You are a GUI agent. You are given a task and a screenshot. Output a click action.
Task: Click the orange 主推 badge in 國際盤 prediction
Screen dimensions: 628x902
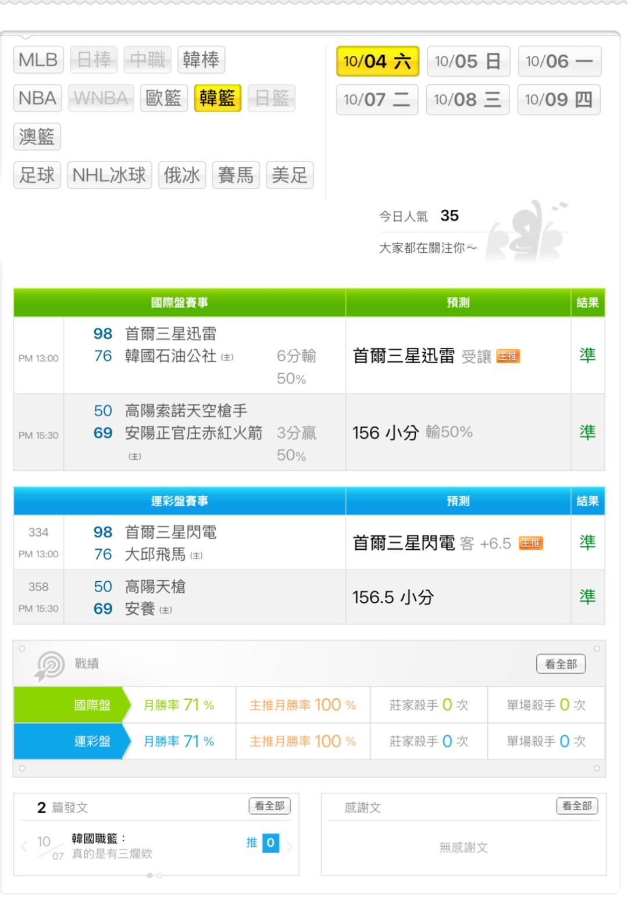click(508, 356)
